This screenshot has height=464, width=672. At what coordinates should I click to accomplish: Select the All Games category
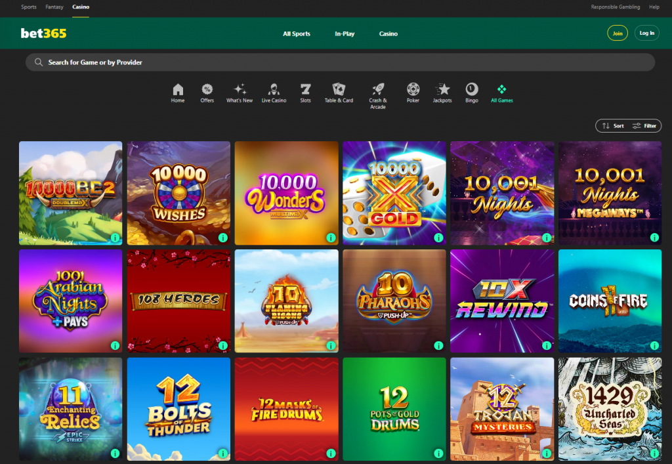[501, 93]
